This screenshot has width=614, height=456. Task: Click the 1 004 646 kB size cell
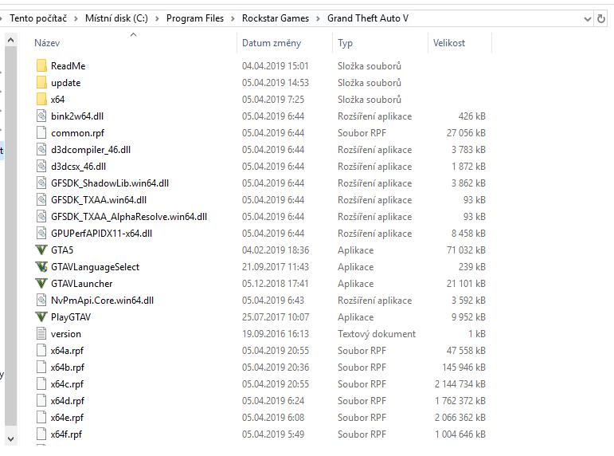click(460, 434)
